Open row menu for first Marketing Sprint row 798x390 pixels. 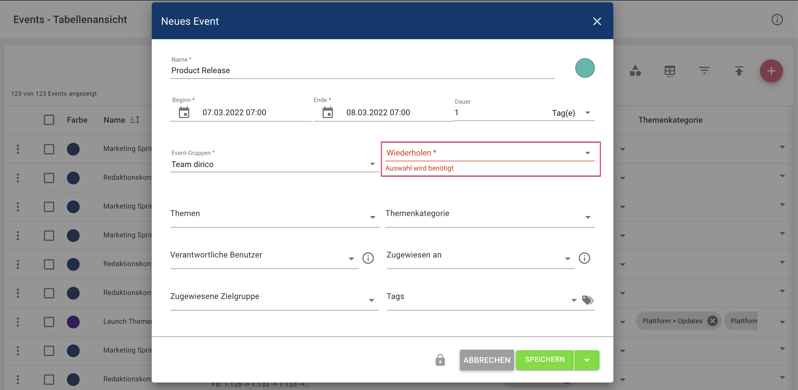click(18, 149)
